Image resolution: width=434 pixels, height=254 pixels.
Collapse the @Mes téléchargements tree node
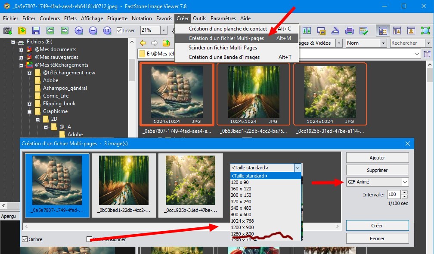coord(21,65)
